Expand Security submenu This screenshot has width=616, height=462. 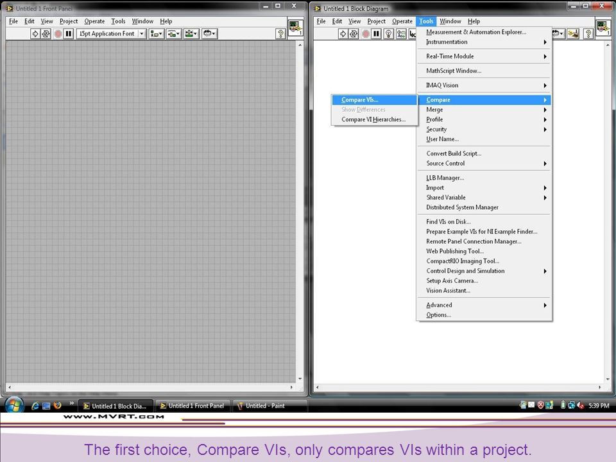tap(484, 129)
